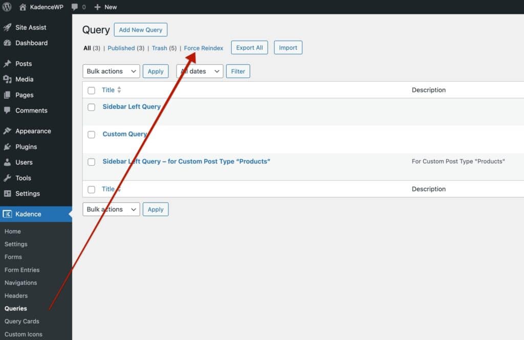The height and width of the screenshot is (340, 524).
Task: Tick the checkbox for Sidebar Left Query
Action: point(91,107)
